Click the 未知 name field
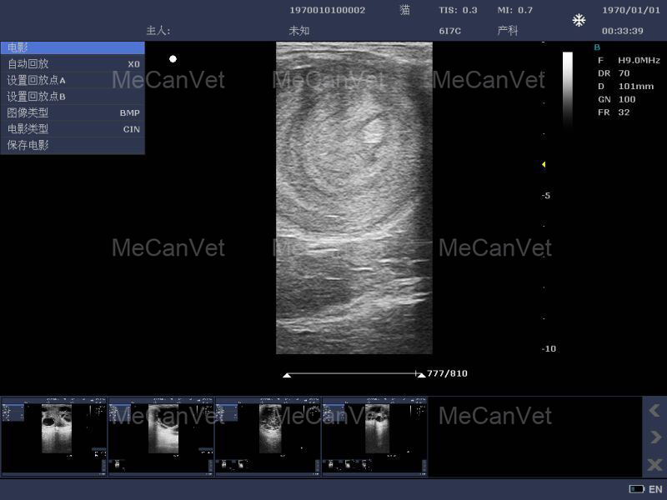The image size is (667, 500). [299, 31]
